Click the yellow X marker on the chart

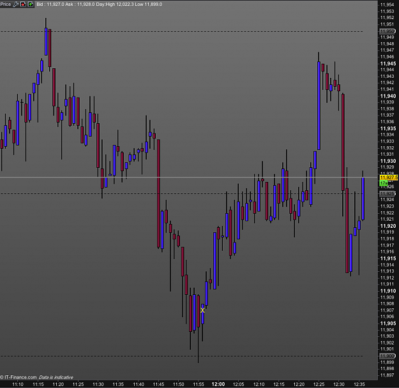pyautogui.click(x=202, y=310)
